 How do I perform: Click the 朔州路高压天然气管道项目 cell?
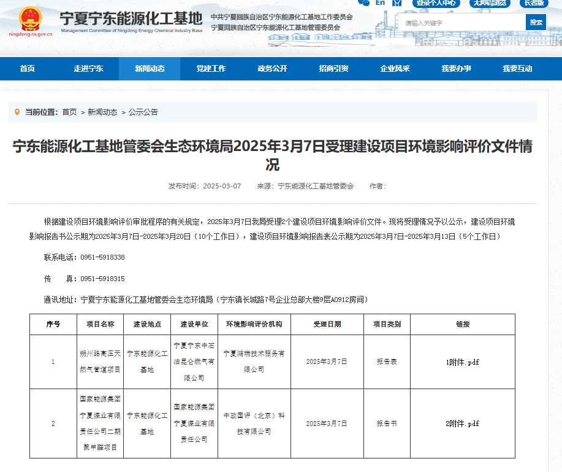pyautogui.click(x=100, y=362)
